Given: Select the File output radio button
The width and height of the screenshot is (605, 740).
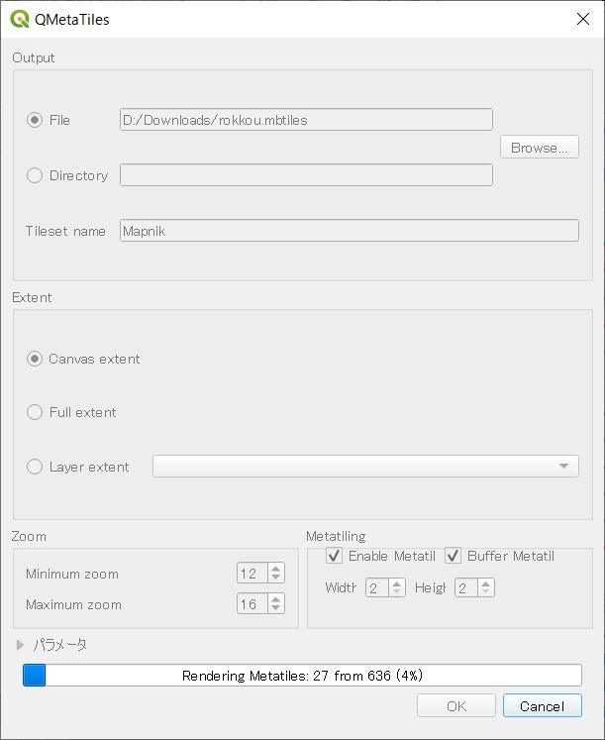Looking at the screenshot, I should (x=36, y=120).
